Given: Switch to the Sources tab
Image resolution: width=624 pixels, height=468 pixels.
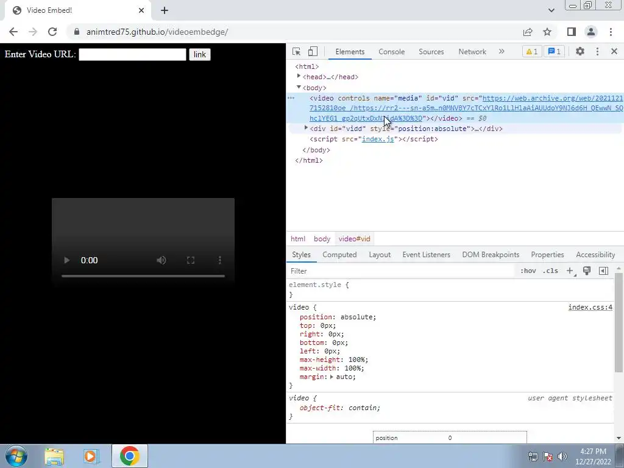Looking at the screenshot, I should tap(431, 52).
